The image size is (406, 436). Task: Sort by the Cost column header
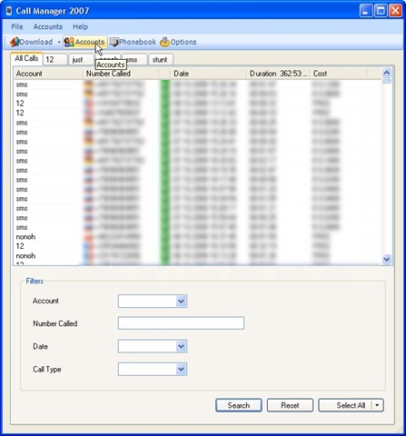[x=339, y=74]
